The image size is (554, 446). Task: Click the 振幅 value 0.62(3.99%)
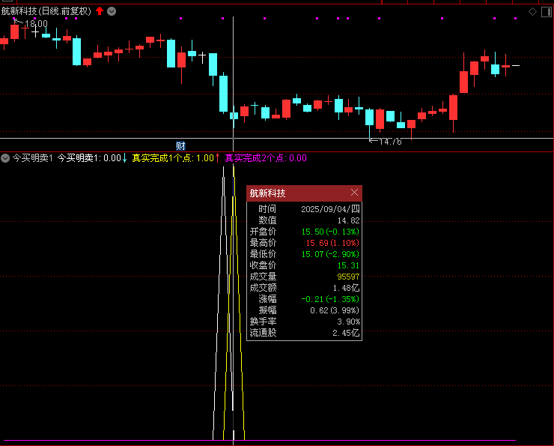[x=335, y=310]
